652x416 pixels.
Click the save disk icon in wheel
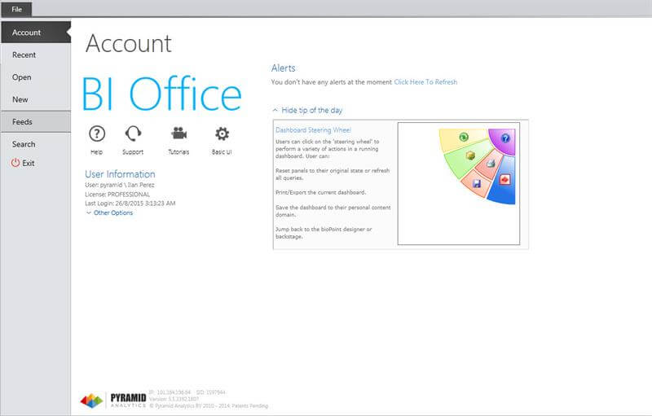pos(477,183)
